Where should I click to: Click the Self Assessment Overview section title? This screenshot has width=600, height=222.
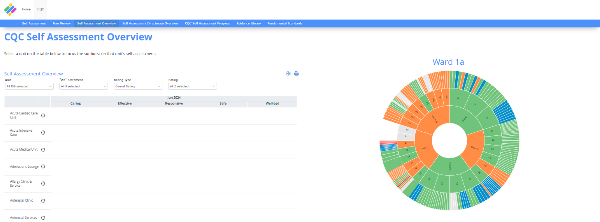[33, 74]
